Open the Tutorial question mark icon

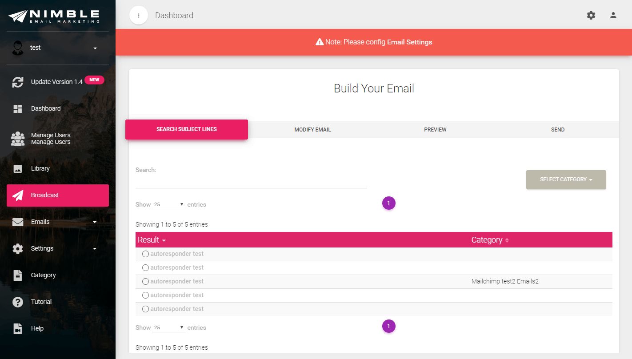[x=18, y=302]
